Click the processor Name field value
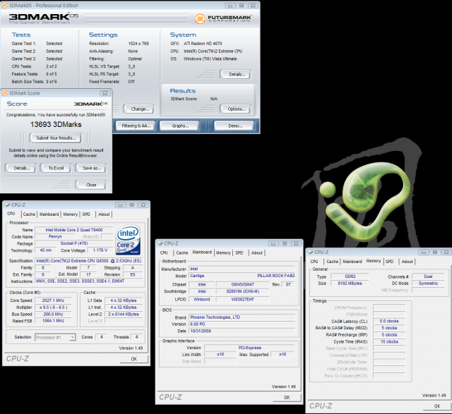The width and height of the screenshot is (452, 414). click(x=74, y=230)
